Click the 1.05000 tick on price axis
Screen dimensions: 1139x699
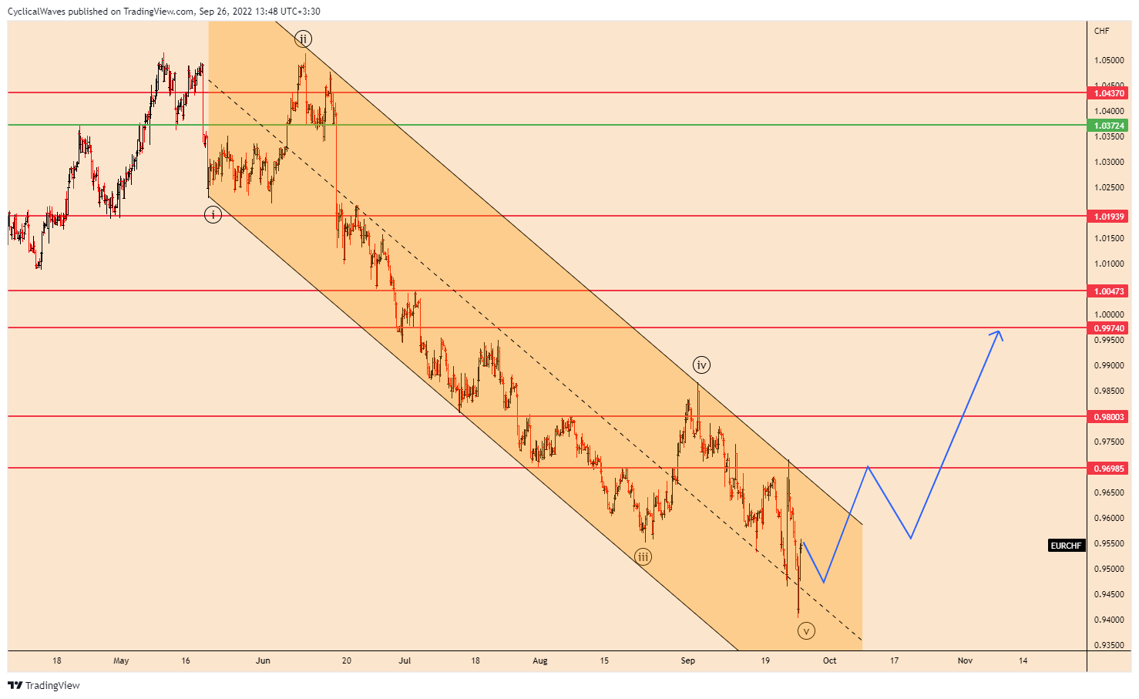tap(1109, 60)
